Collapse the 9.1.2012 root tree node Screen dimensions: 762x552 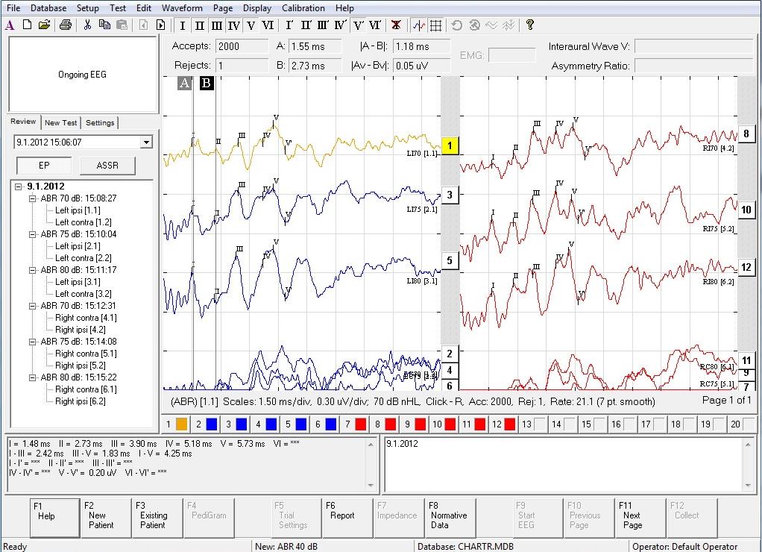[19, 186]
